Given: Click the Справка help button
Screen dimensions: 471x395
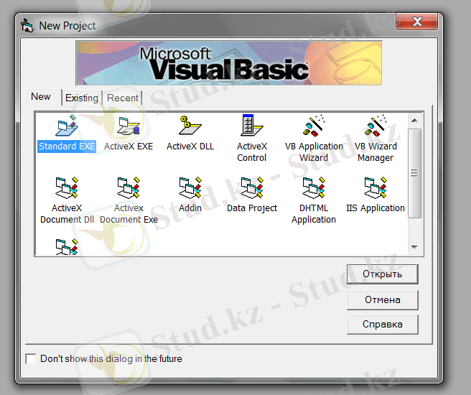Looking at the screenshot, I should [383, 325].
